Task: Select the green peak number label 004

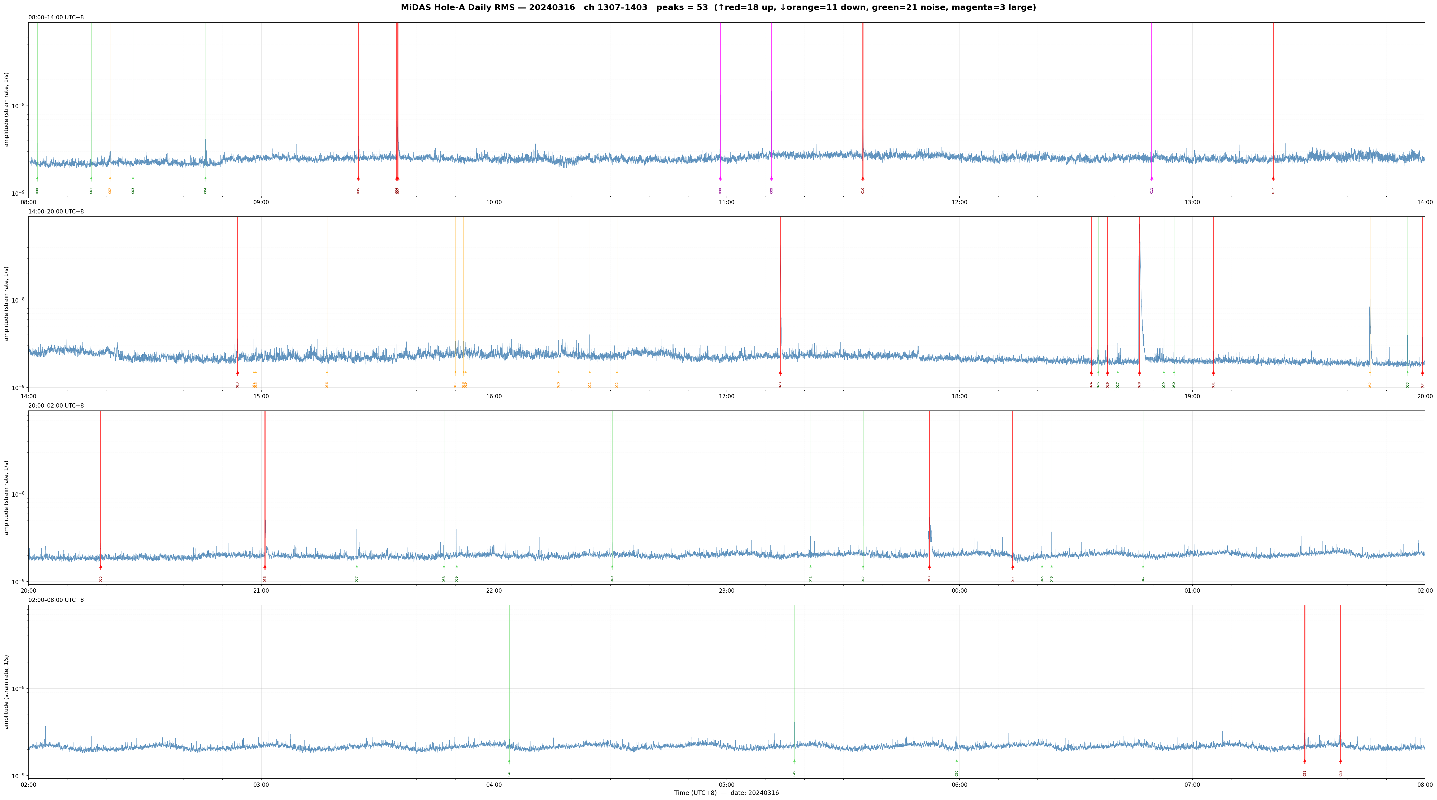Action: [x=205, y=191]
